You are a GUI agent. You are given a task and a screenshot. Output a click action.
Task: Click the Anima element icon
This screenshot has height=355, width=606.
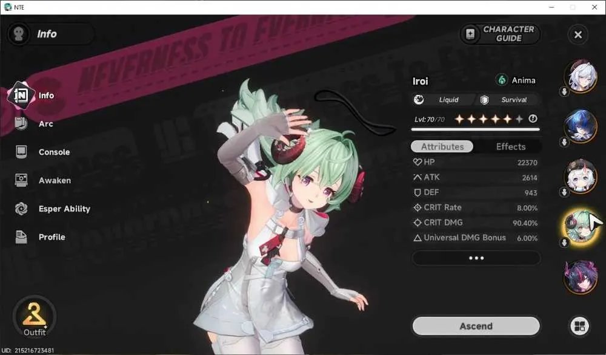coord(501,80)
